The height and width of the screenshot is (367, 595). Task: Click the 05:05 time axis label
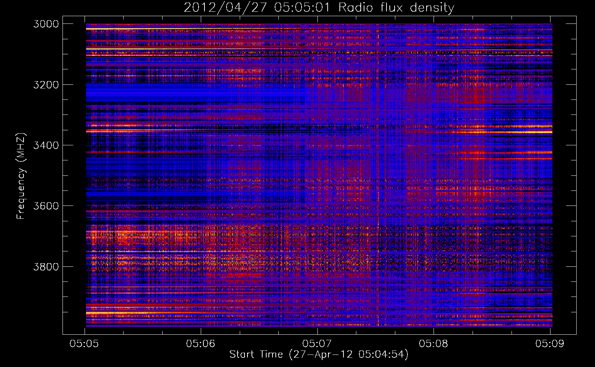(x=84, y=344)
